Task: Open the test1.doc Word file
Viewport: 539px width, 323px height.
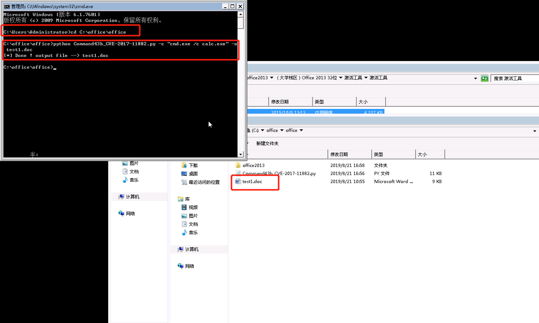Action: point(252,182)
